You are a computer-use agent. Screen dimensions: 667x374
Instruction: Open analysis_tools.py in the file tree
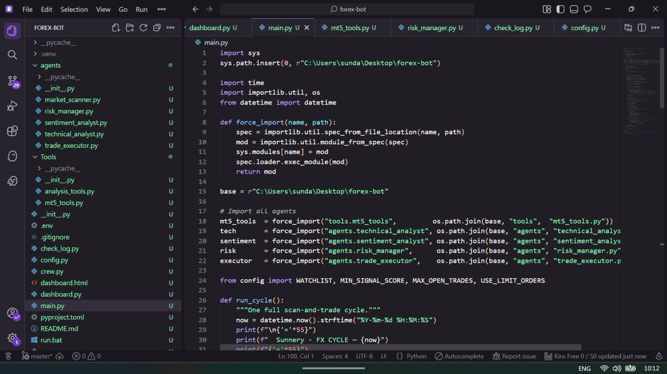[69, 191]
